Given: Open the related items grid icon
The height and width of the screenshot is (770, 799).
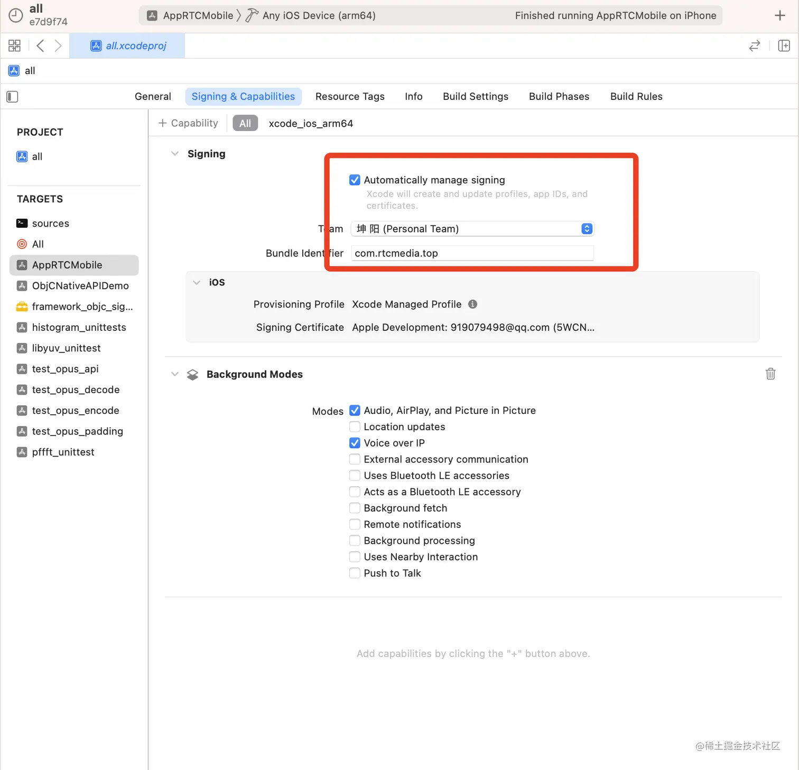Looking at the screenshot, I should point(14,45).
